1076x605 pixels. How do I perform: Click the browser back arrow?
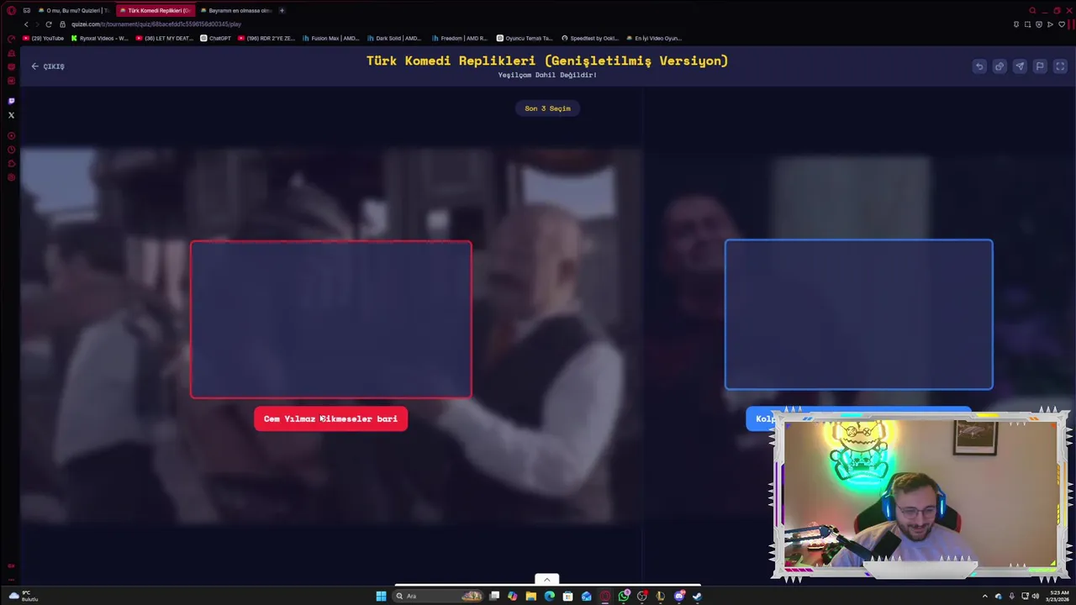[25, 24]
